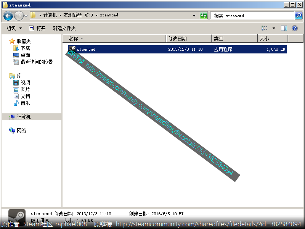Click the 应用程序 type cell

[223, 49]
